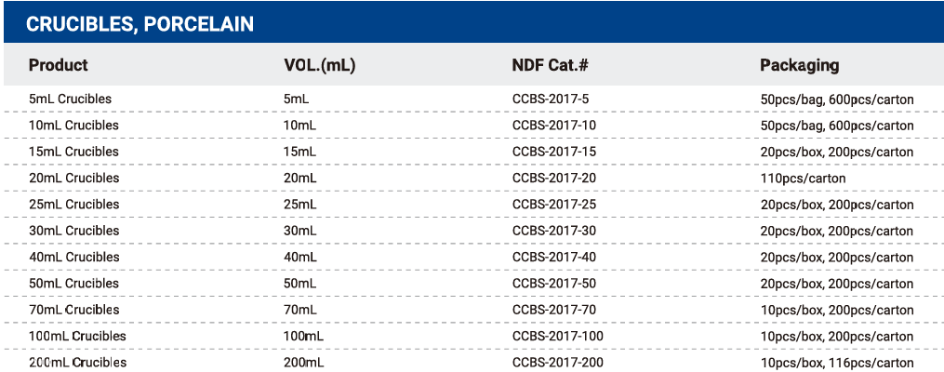Viewport: 944px width, 372px height.
Task: Click the CRUCIBLES, PORCELAIN header title
Action: [140, 23]
